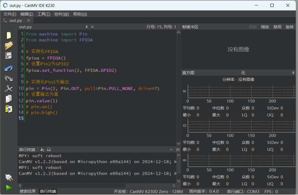Screen dimensions: 298x195
Task: Close the out.py tab
Action: tap(29, 20)
